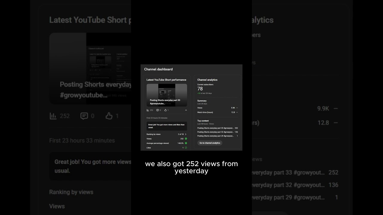383x215 pixels.
Task: Click the small views bar-chart icon beside 252
Action: pos(148,110)
